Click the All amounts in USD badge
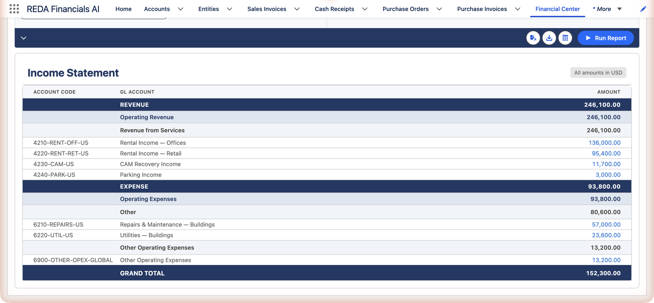654x303 pixels. pyautogui.click(x=598, y=73)
